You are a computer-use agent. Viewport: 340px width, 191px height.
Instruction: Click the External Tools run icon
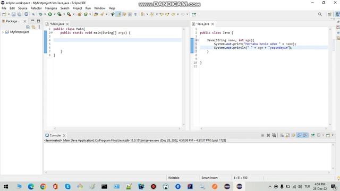pyautogui.click(x=69, y=14)
